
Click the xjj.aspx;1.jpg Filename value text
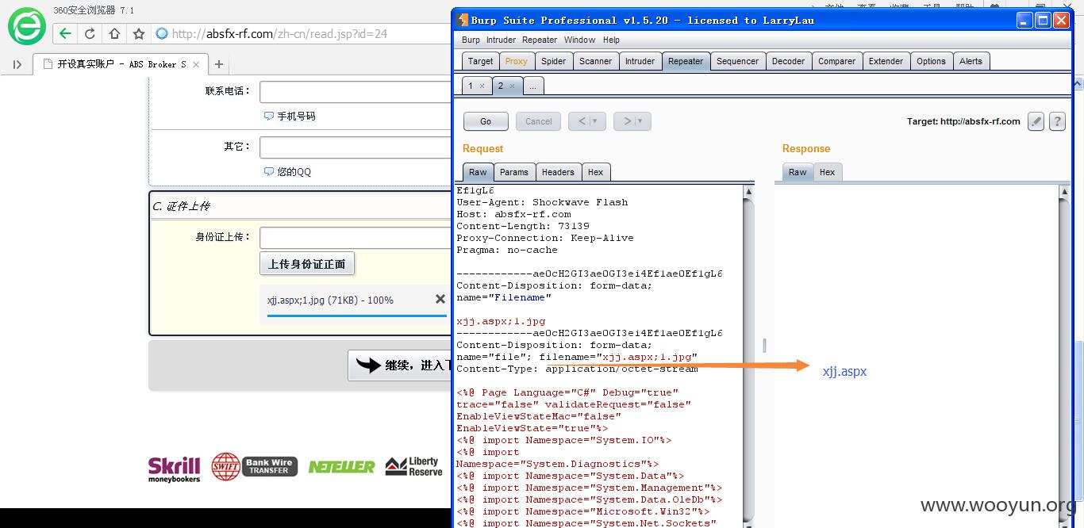point(501,321)
